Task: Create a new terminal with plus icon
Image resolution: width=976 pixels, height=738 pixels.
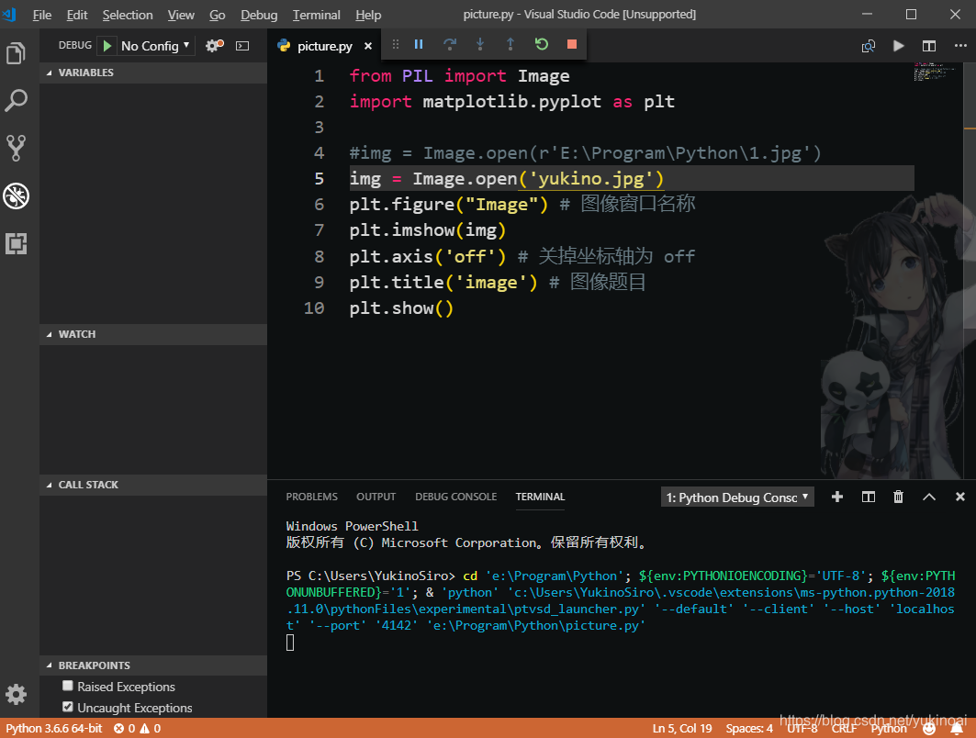Action: pyautogui.click(x=837, y=497)
